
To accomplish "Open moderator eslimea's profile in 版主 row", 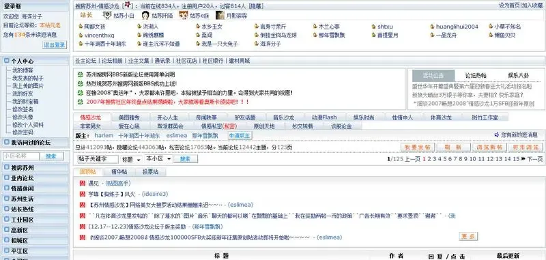I will pyautogui.click(x=177, y=135).
